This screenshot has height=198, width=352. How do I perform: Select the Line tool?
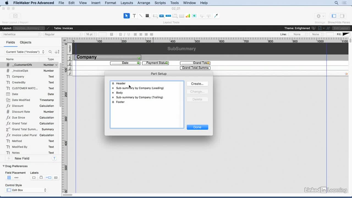tap(141, 16)
